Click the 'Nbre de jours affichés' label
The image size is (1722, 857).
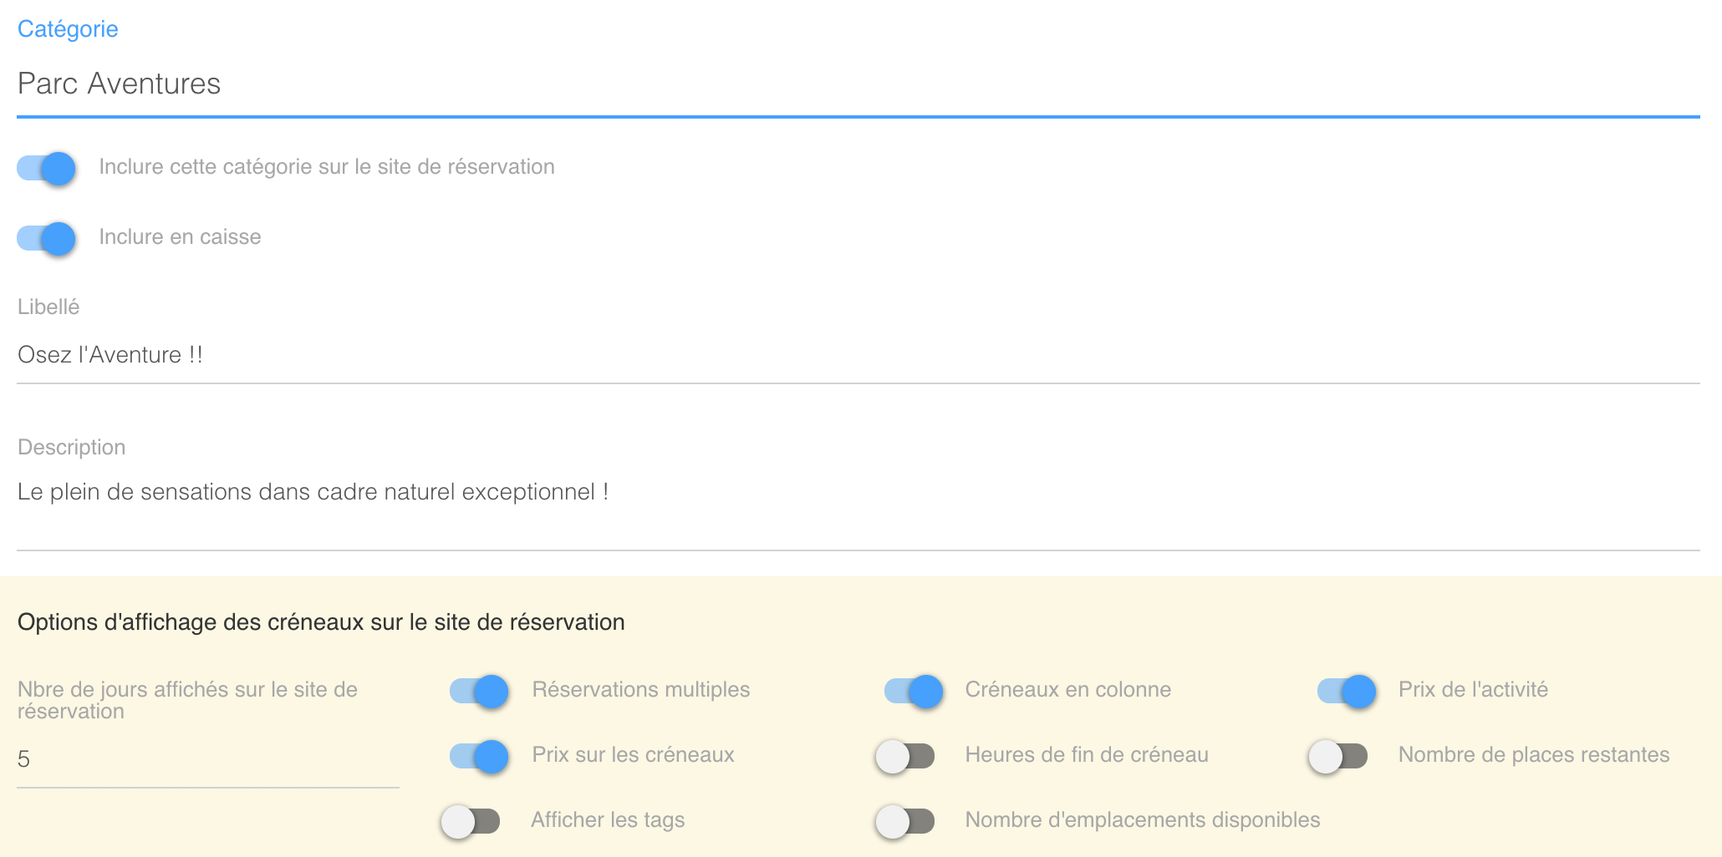[187, 700]
